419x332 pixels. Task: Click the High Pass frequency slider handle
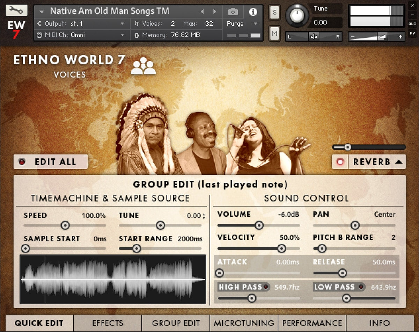point(251,298)
